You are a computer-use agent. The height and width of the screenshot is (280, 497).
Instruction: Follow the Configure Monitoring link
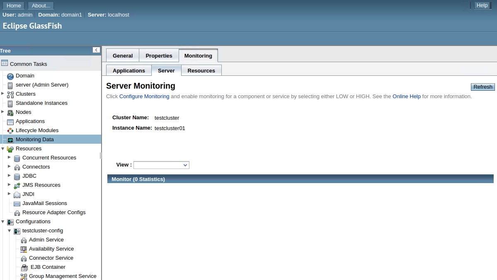(144, 96)
